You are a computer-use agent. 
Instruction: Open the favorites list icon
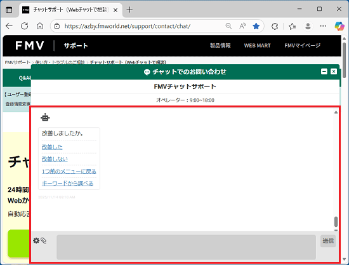(293, 26)
